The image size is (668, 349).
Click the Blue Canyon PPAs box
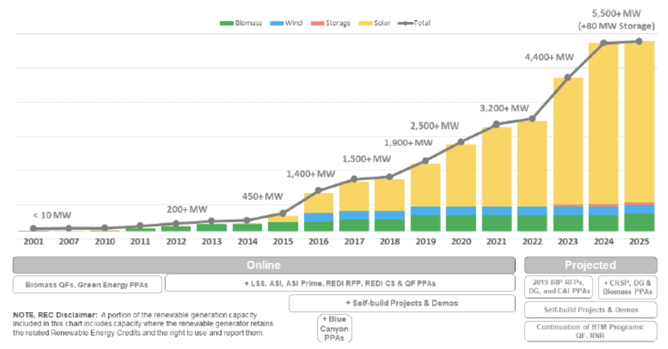point(335,329)
